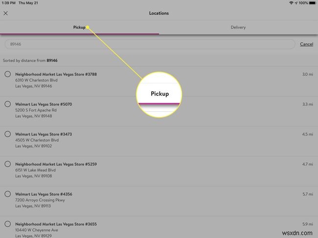Select the Pickup tab
318x238 pixels.
[79, 27]
